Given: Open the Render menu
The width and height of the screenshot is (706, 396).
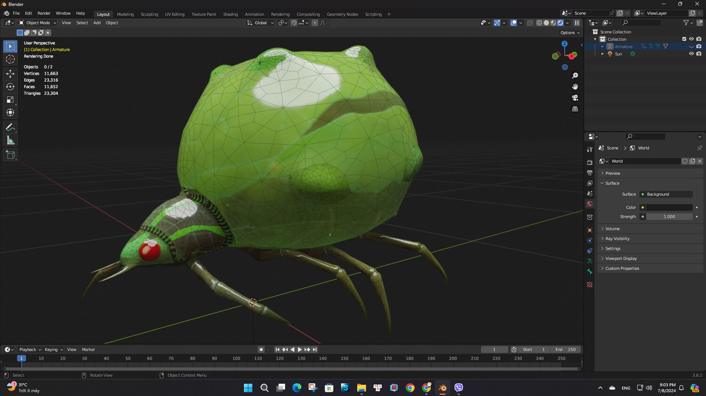Looking at the screenshot, I should coord(44,13).
